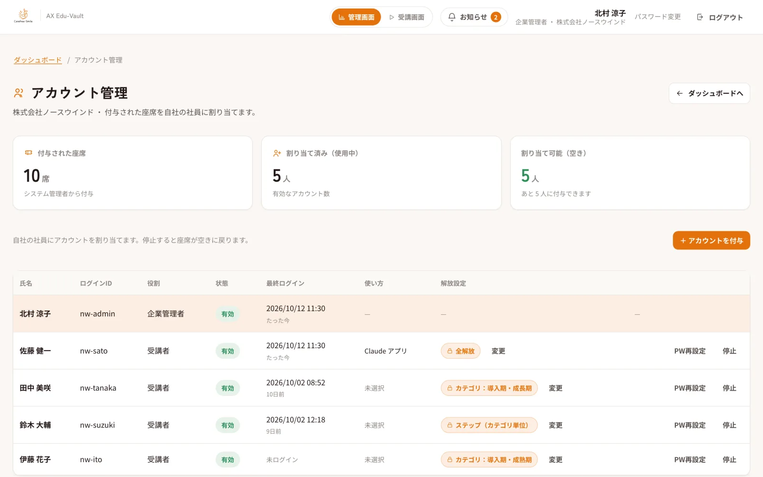Click the seat ticket icon in 付与された座席
Image resolution: width=763 pixels, height=477 pixels.
[29, 153]
